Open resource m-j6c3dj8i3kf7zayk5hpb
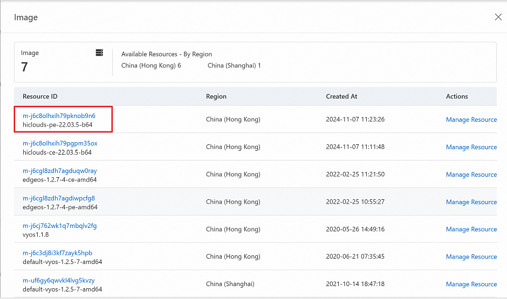Screen dimensions: 507x299 [57, 253]
